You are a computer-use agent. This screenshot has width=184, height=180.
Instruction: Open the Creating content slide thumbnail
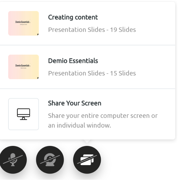point(23,23)
